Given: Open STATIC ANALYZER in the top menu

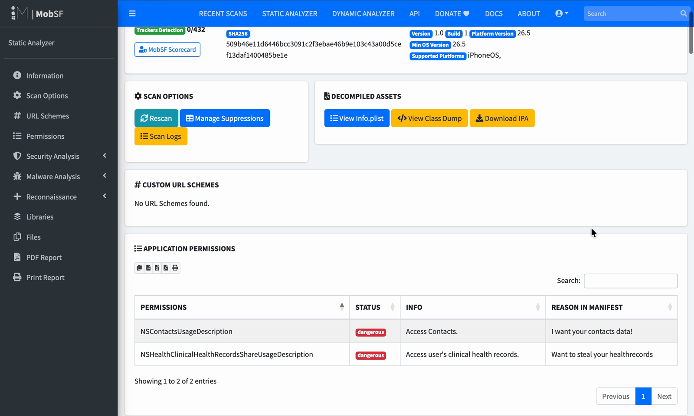Looking at the screenshot, I should click(x=290, y=13).
